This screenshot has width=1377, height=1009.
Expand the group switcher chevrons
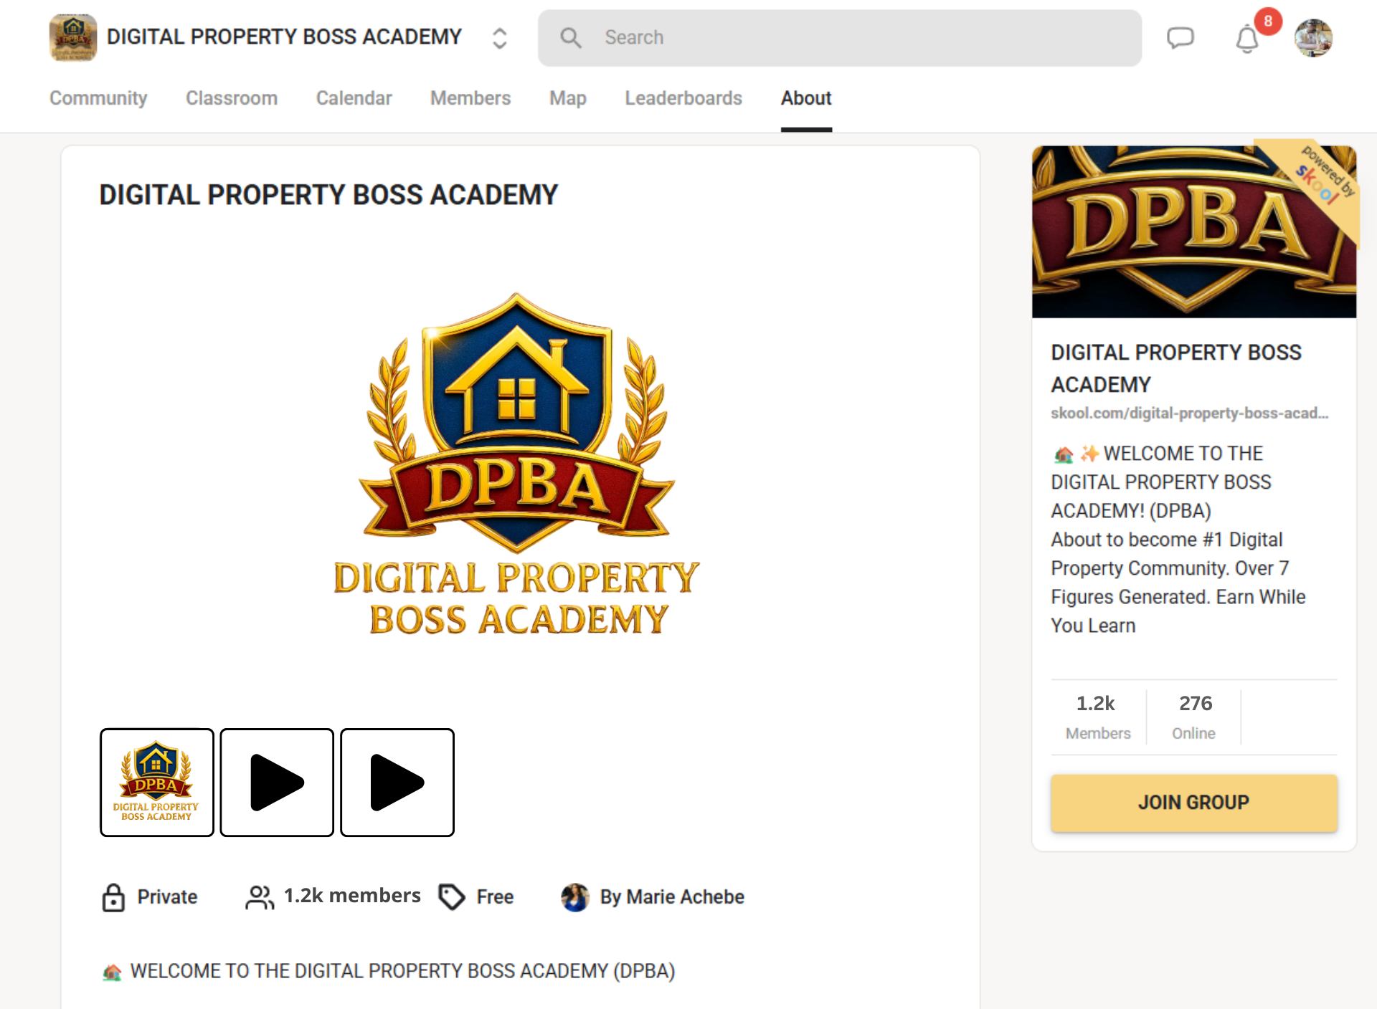500,37
